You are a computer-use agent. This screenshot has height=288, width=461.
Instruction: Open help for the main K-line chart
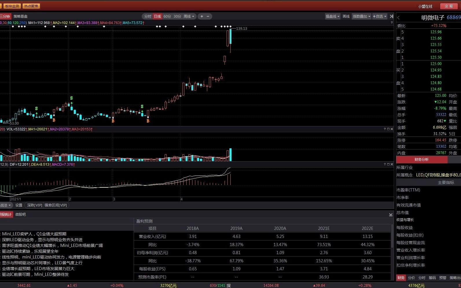pyautogui.click(x=392, y=23)
